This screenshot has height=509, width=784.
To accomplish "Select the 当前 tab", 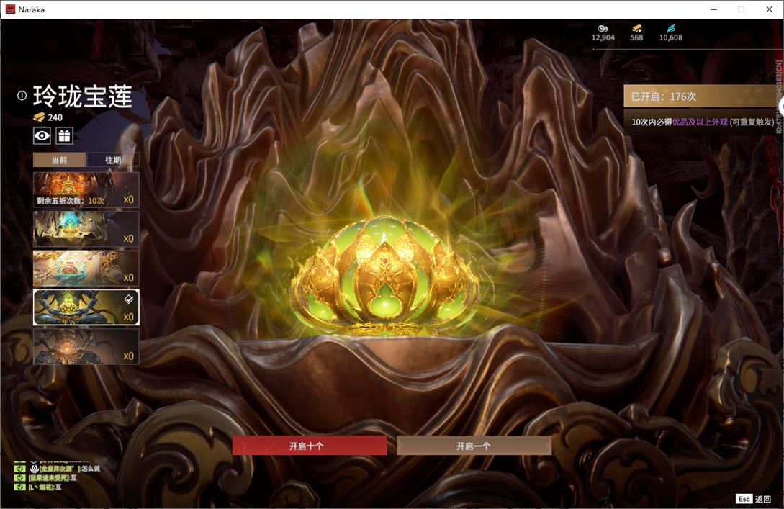I will (x=60, y=160).
